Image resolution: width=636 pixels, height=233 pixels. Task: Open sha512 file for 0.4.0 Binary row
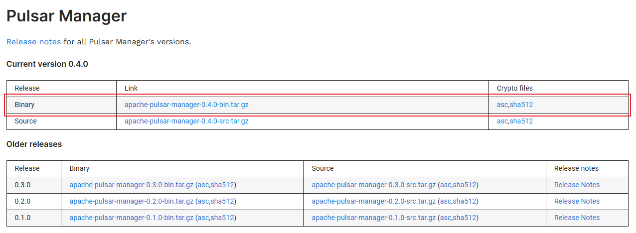click(521, 105)
